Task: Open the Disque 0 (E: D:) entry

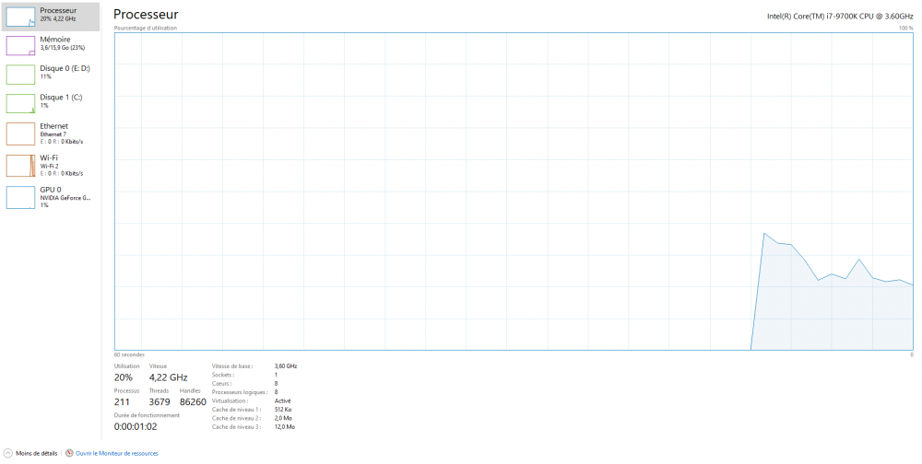Action: pos(50,75)
